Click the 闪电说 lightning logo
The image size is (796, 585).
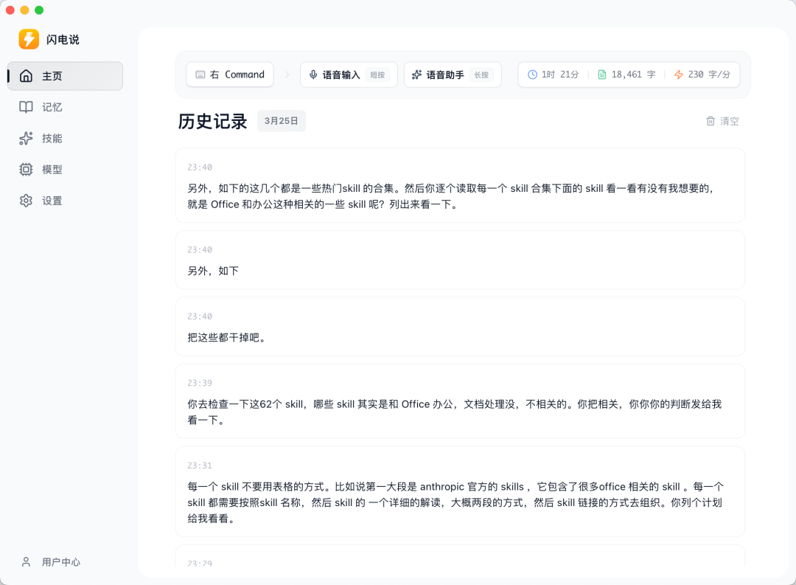coord(28,39)
